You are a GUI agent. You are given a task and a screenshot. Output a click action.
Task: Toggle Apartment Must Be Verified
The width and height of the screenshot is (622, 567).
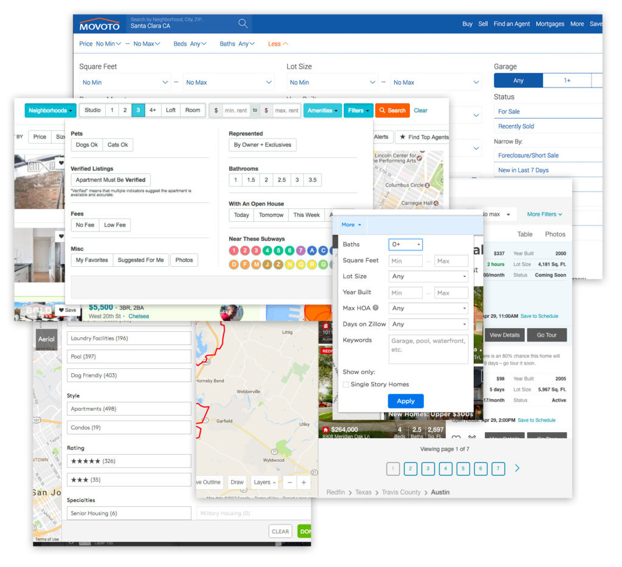click(111, 180)
